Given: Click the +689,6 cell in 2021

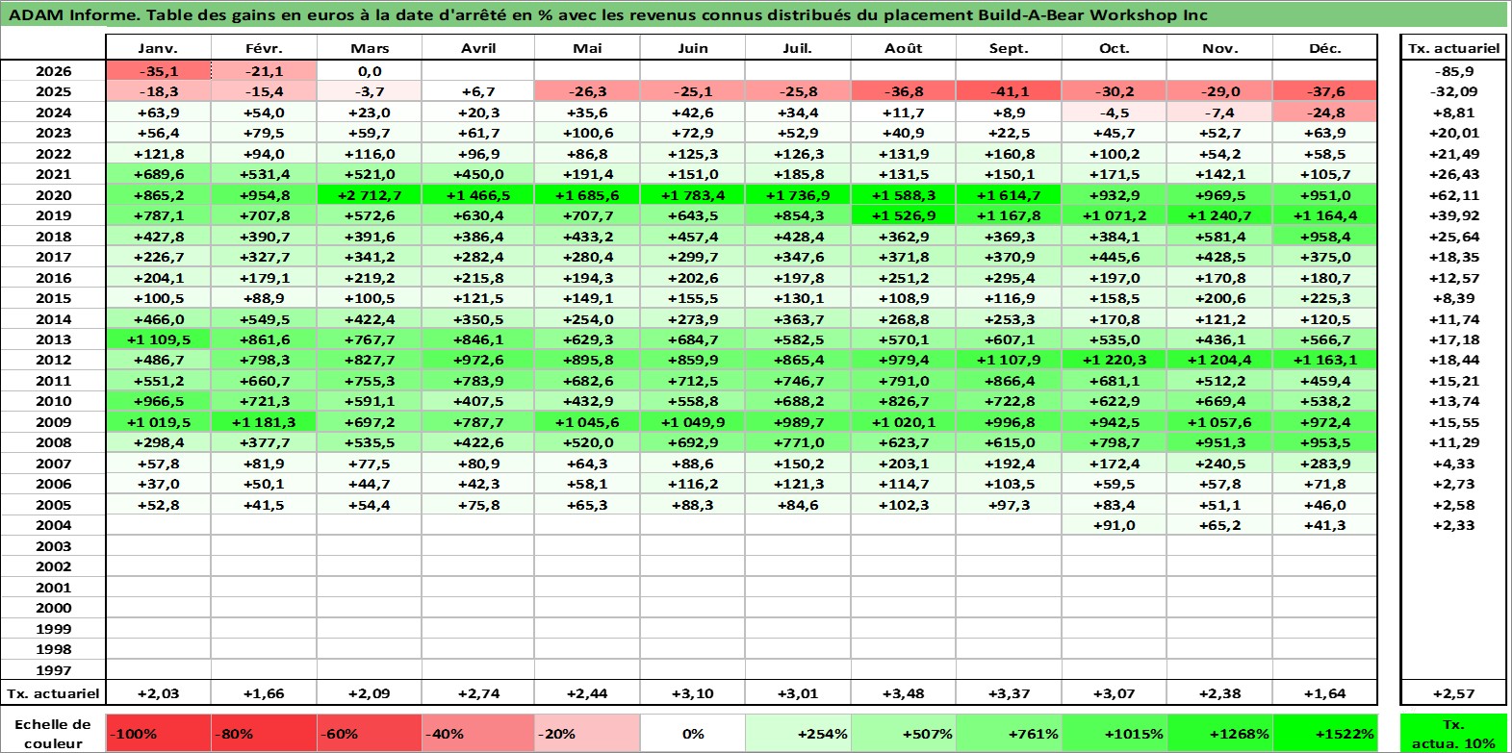Looking at the screenshot, I should tap(158, 174).
